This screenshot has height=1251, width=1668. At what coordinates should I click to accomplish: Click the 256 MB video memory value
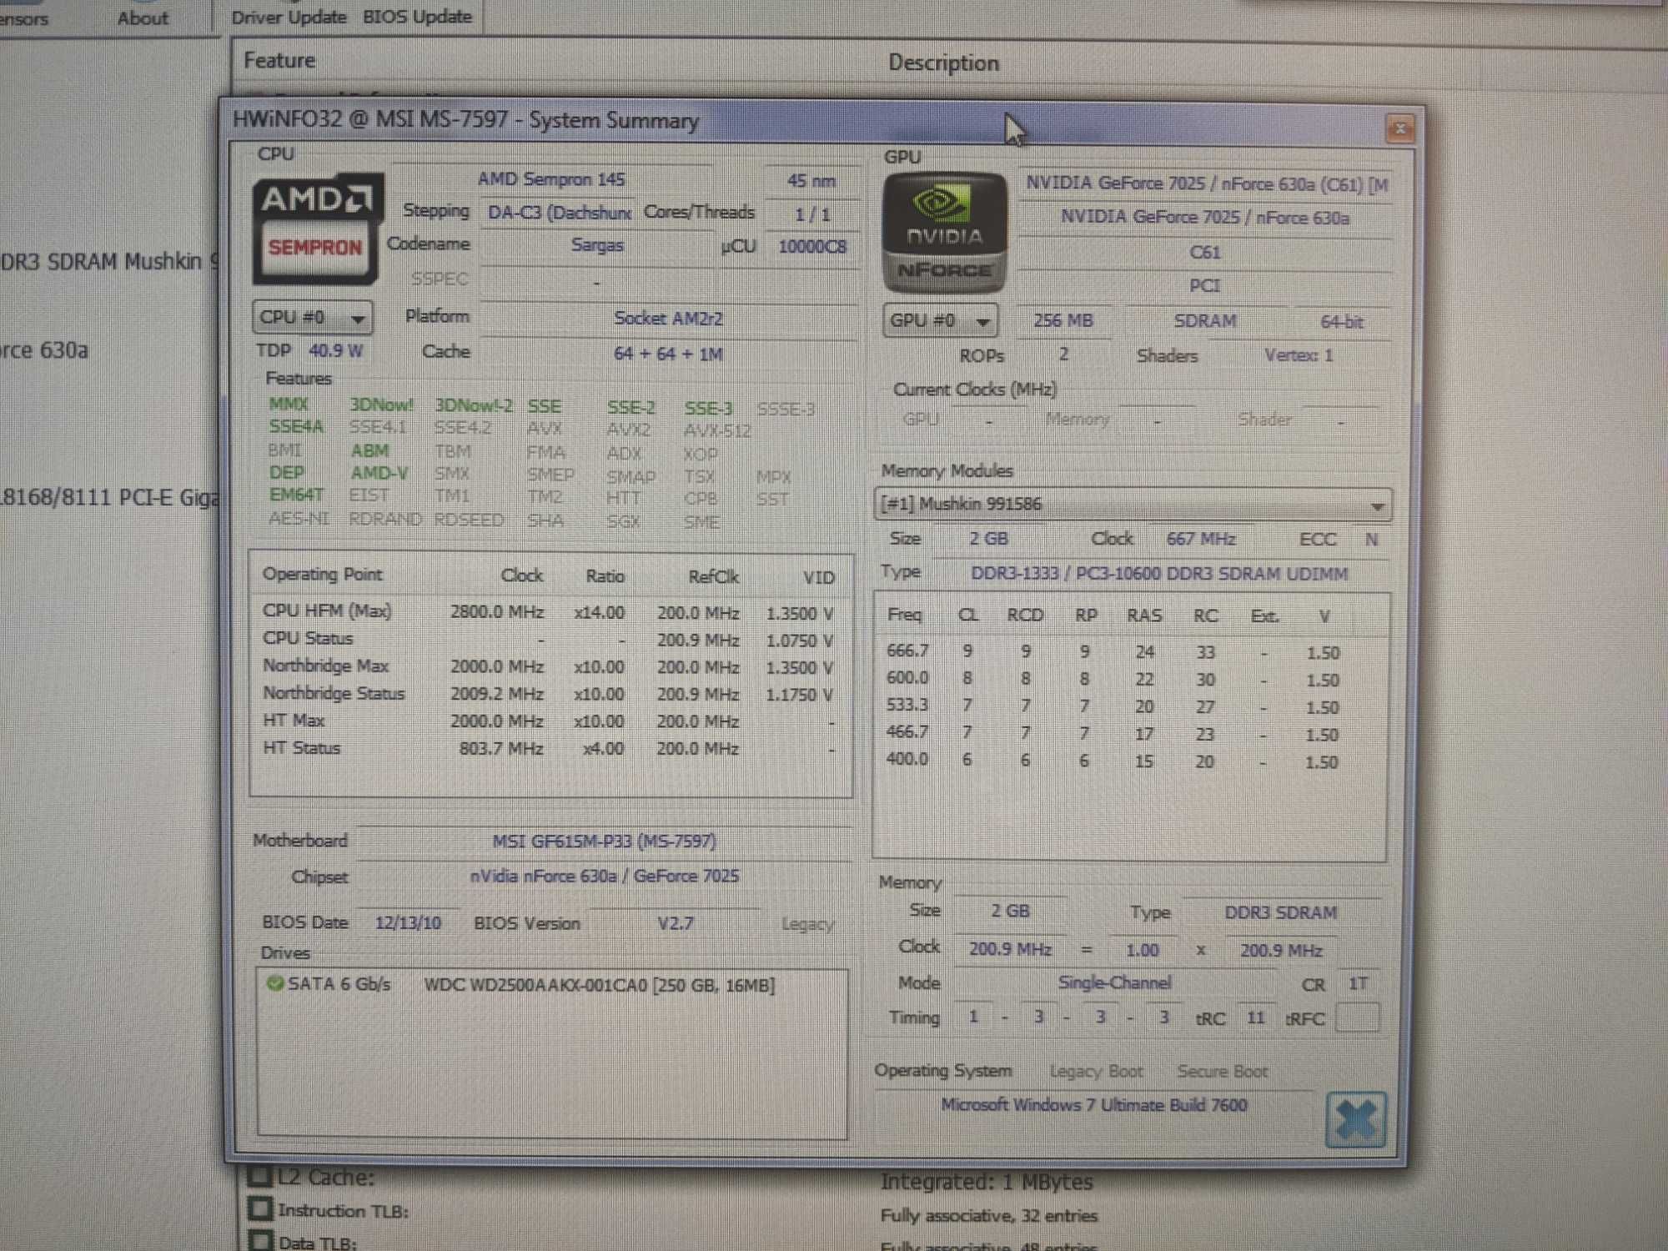[1063, 321]
